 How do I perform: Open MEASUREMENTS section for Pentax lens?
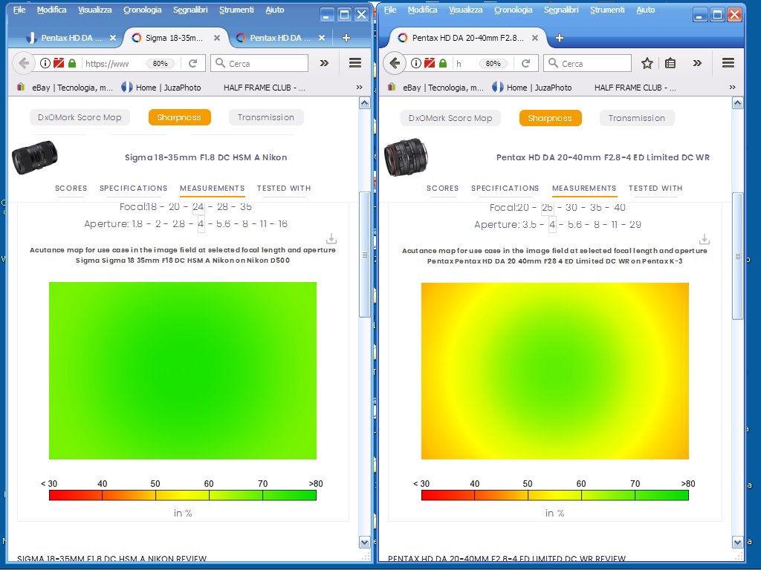pos(584,188)
